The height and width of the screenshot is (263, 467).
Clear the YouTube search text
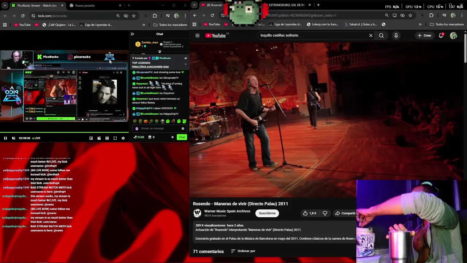point(371,35)
